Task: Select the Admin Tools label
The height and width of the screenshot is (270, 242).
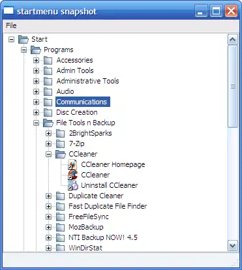Action: pyautogui.click(x=75, y=70)
